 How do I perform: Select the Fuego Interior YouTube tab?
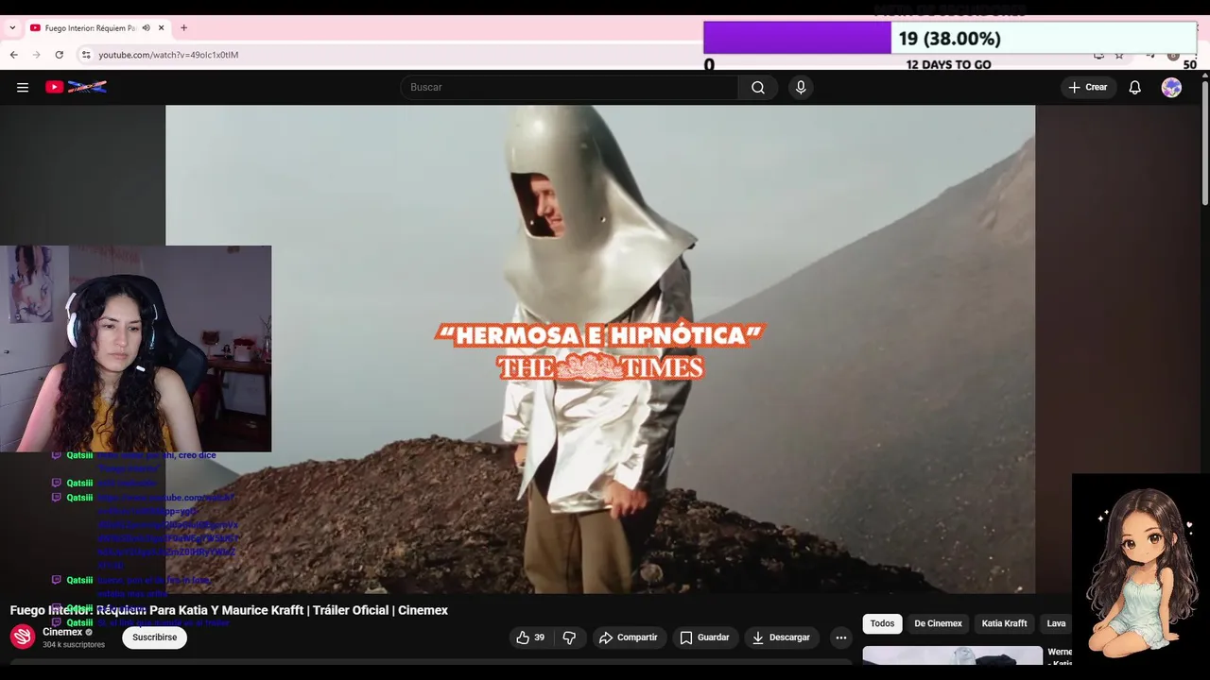(x=97, y=27)
